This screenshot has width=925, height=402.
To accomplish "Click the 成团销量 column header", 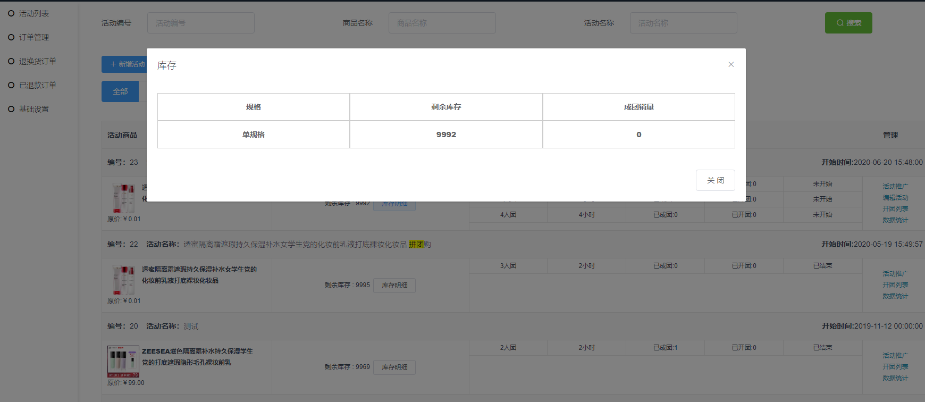I will point(639,107).
